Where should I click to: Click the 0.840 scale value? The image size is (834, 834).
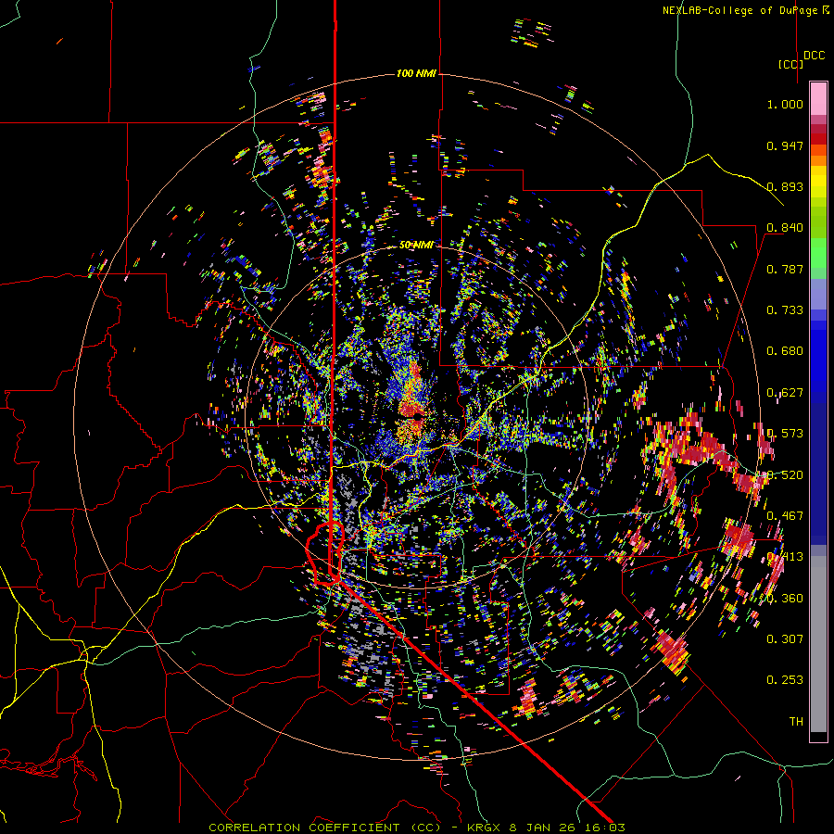(x=785, y=228)
